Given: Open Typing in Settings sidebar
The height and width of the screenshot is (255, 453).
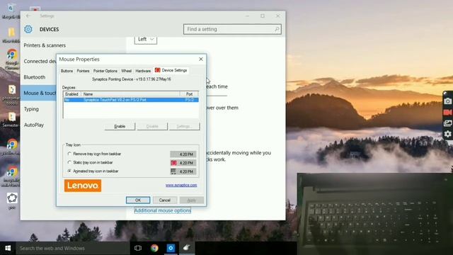Looking at the screenshot, I should pos(31,109).
